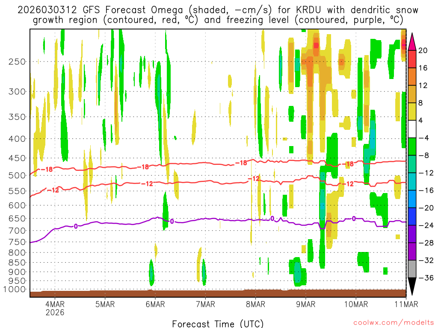This screenshot has width=438, height=328.
Task: Click the purple 0 contour label near 6MAR
Action: point(172,222)
